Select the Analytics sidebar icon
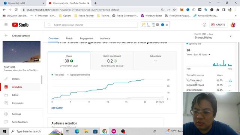The height and width of the screenshot is (135, 240). 6,87
